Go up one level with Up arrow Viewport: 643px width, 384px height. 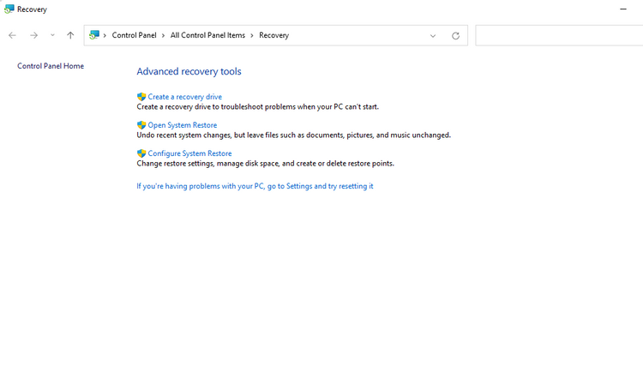pyautogui.click(x=70, y=35)
